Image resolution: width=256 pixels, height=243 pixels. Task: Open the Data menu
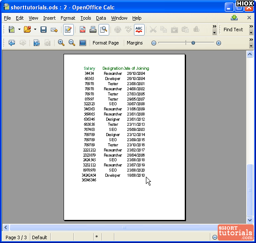pos(101,18)
